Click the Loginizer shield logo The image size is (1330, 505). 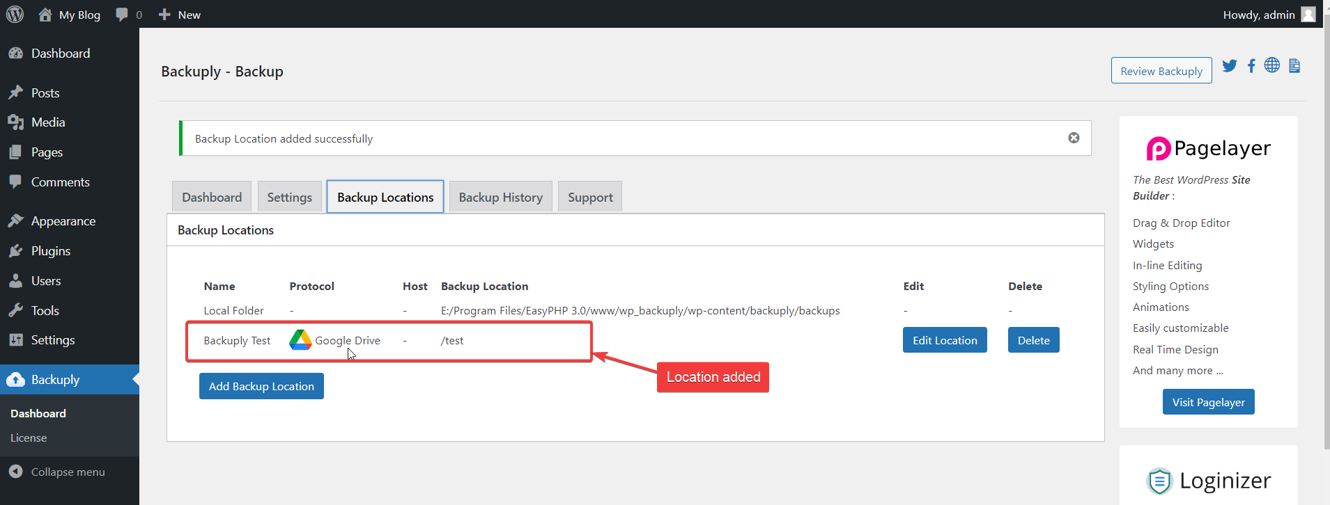(1159, 481)
